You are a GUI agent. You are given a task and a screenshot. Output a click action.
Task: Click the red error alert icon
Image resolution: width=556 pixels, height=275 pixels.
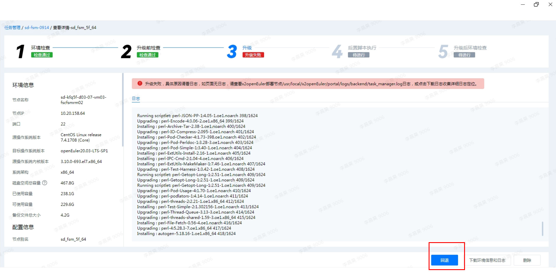140,83
